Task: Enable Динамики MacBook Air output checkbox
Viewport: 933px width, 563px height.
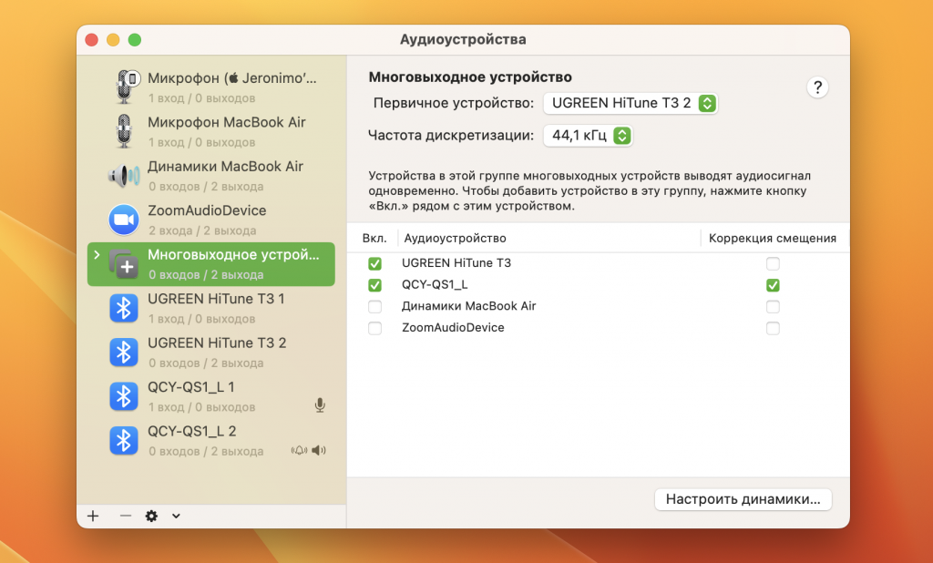Action: [374, 306]
